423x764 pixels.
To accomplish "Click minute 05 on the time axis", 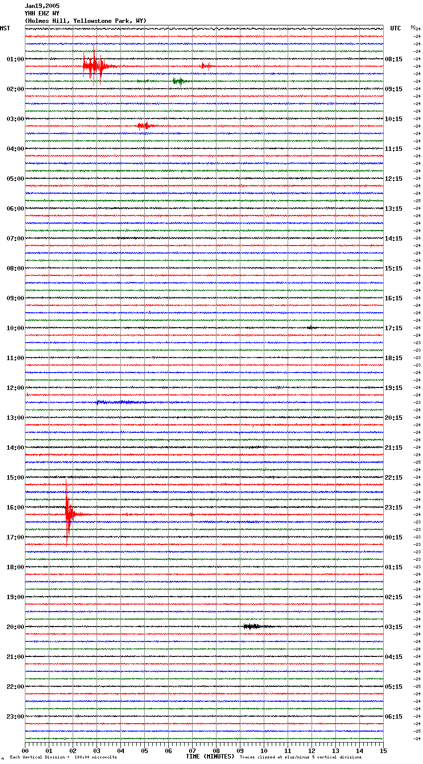I will tap(144, 751).
